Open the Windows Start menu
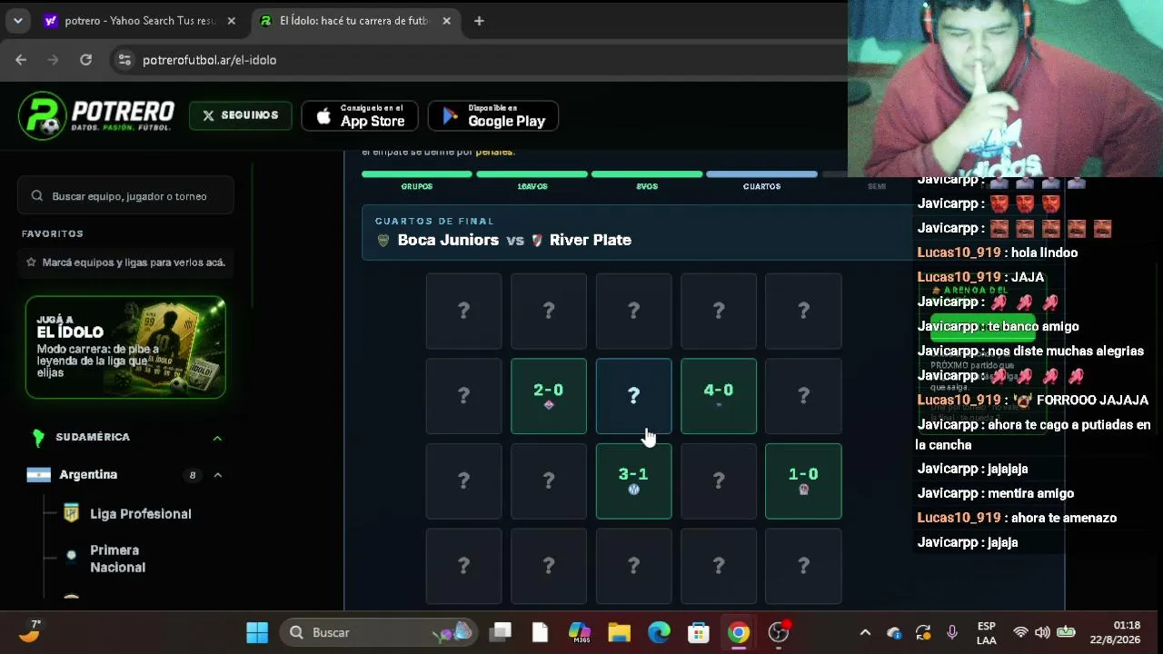This screenshot has width=1163, height=654. coord(257,632)
